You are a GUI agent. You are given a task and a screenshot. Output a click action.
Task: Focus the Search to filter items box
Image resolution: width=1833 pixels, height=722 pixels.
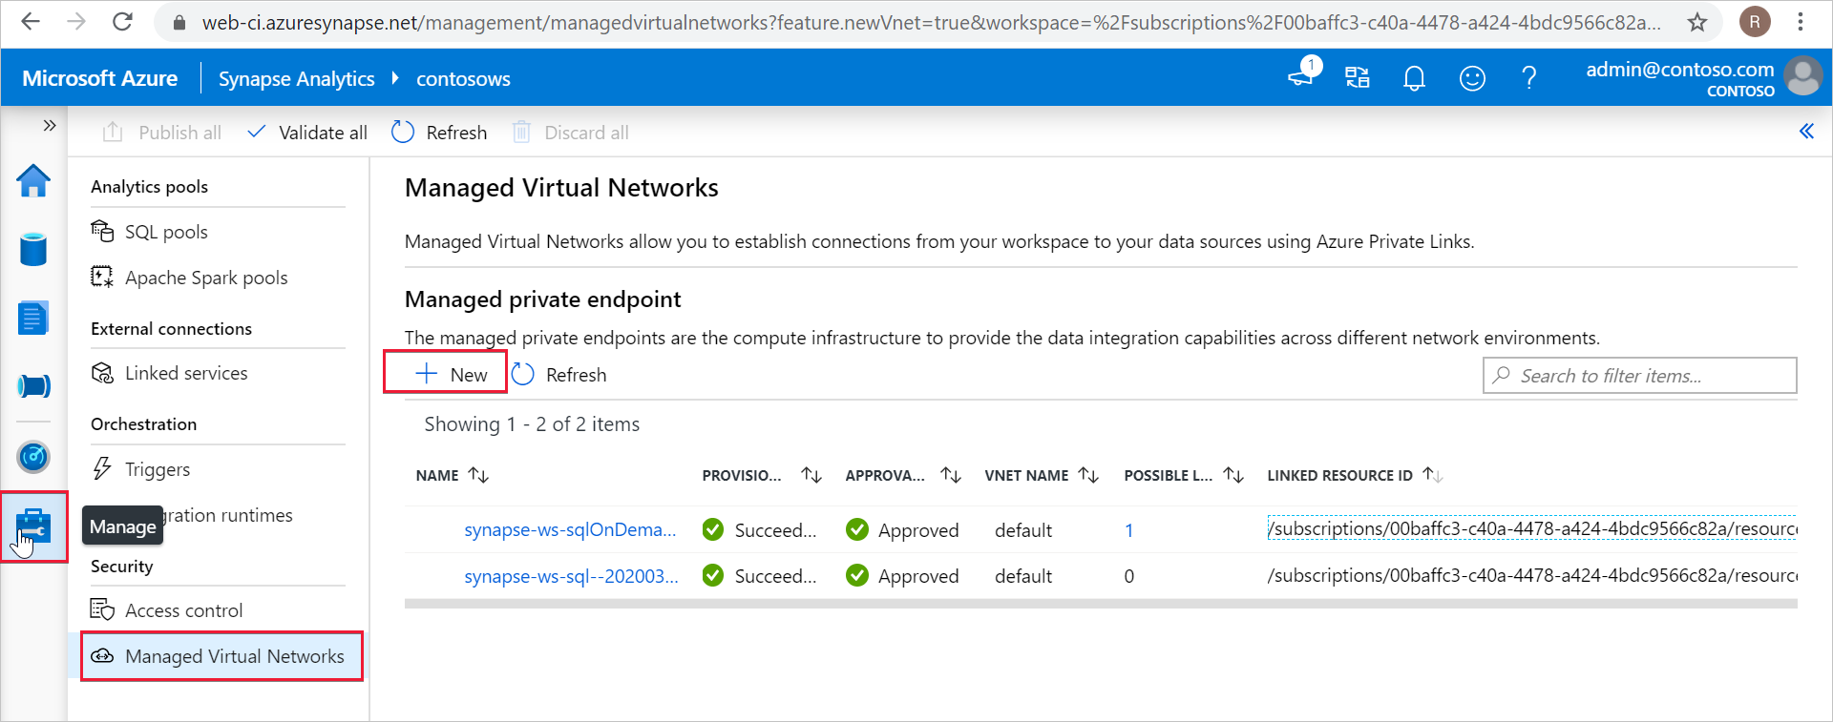click(1639, 376)
